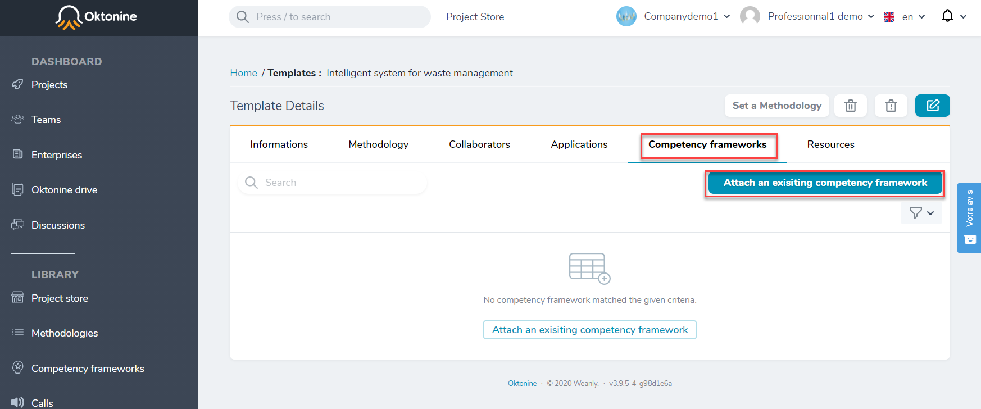Open the Companydemo1 company dropdown
The height and width of the screenshot is (409, 981).
click(687, 16)
